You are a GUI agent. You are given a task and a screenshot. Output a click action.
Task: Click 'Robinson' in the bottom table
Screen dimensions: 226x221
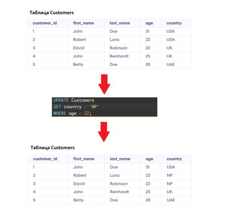tap(119, 184)
